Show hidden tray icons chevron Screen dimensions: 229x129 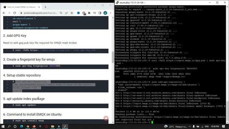click(x=190, y=126)
